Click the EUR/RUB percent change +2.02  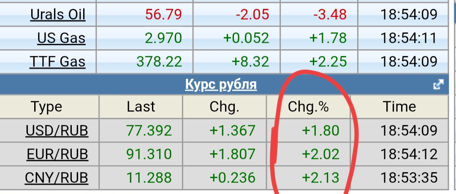coord(320,154)
